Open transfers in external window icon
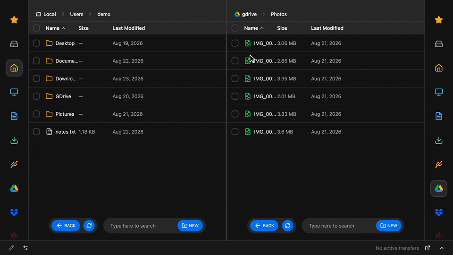Image resolution: width=453 pixels, height=255 pixels. tap(428, 248)
